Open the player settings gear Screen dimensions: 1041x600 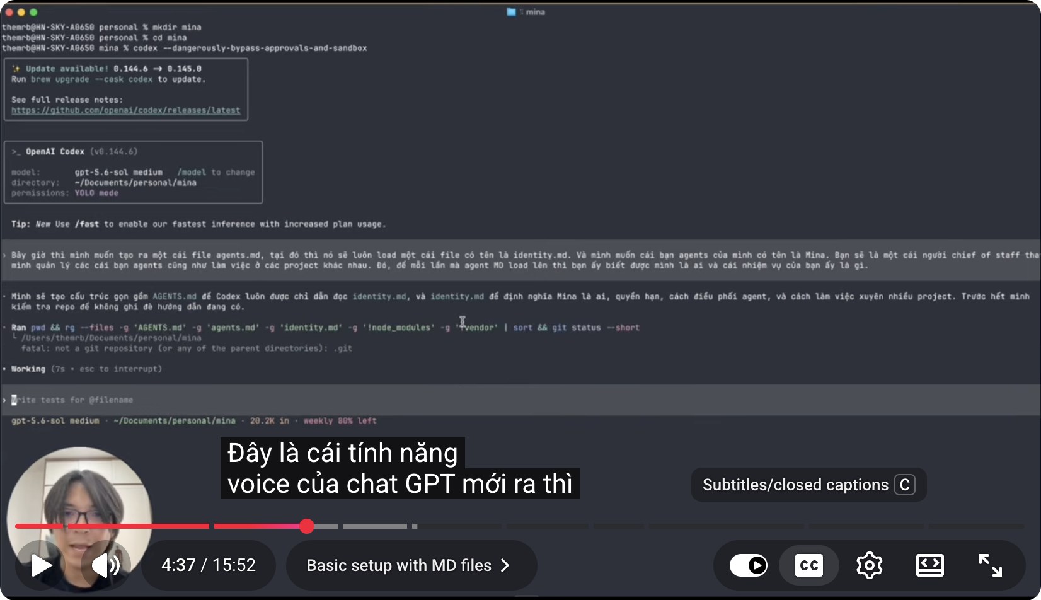click(870, 565)
